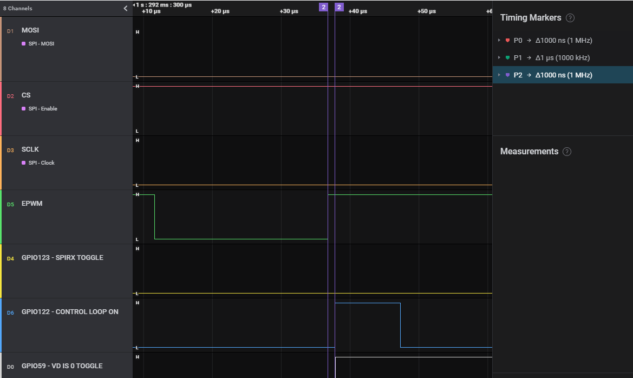Screen dimensions: 633x378
Task: Click the GPIO122 - CONTROL LOOP ON label
Action: (70, 312)
